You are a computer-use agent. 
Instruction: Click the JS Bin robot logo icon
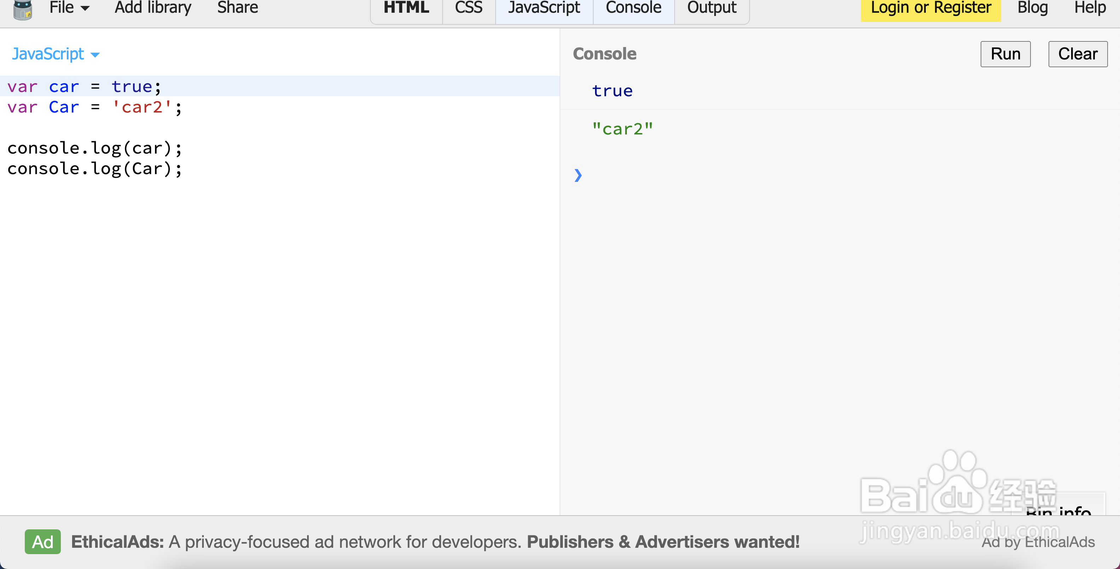coord(23,10)
